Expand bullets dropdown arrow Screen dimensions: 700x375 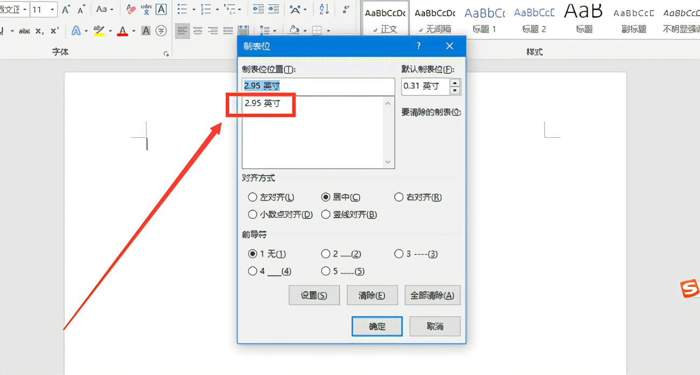click(x=193, y=10)
